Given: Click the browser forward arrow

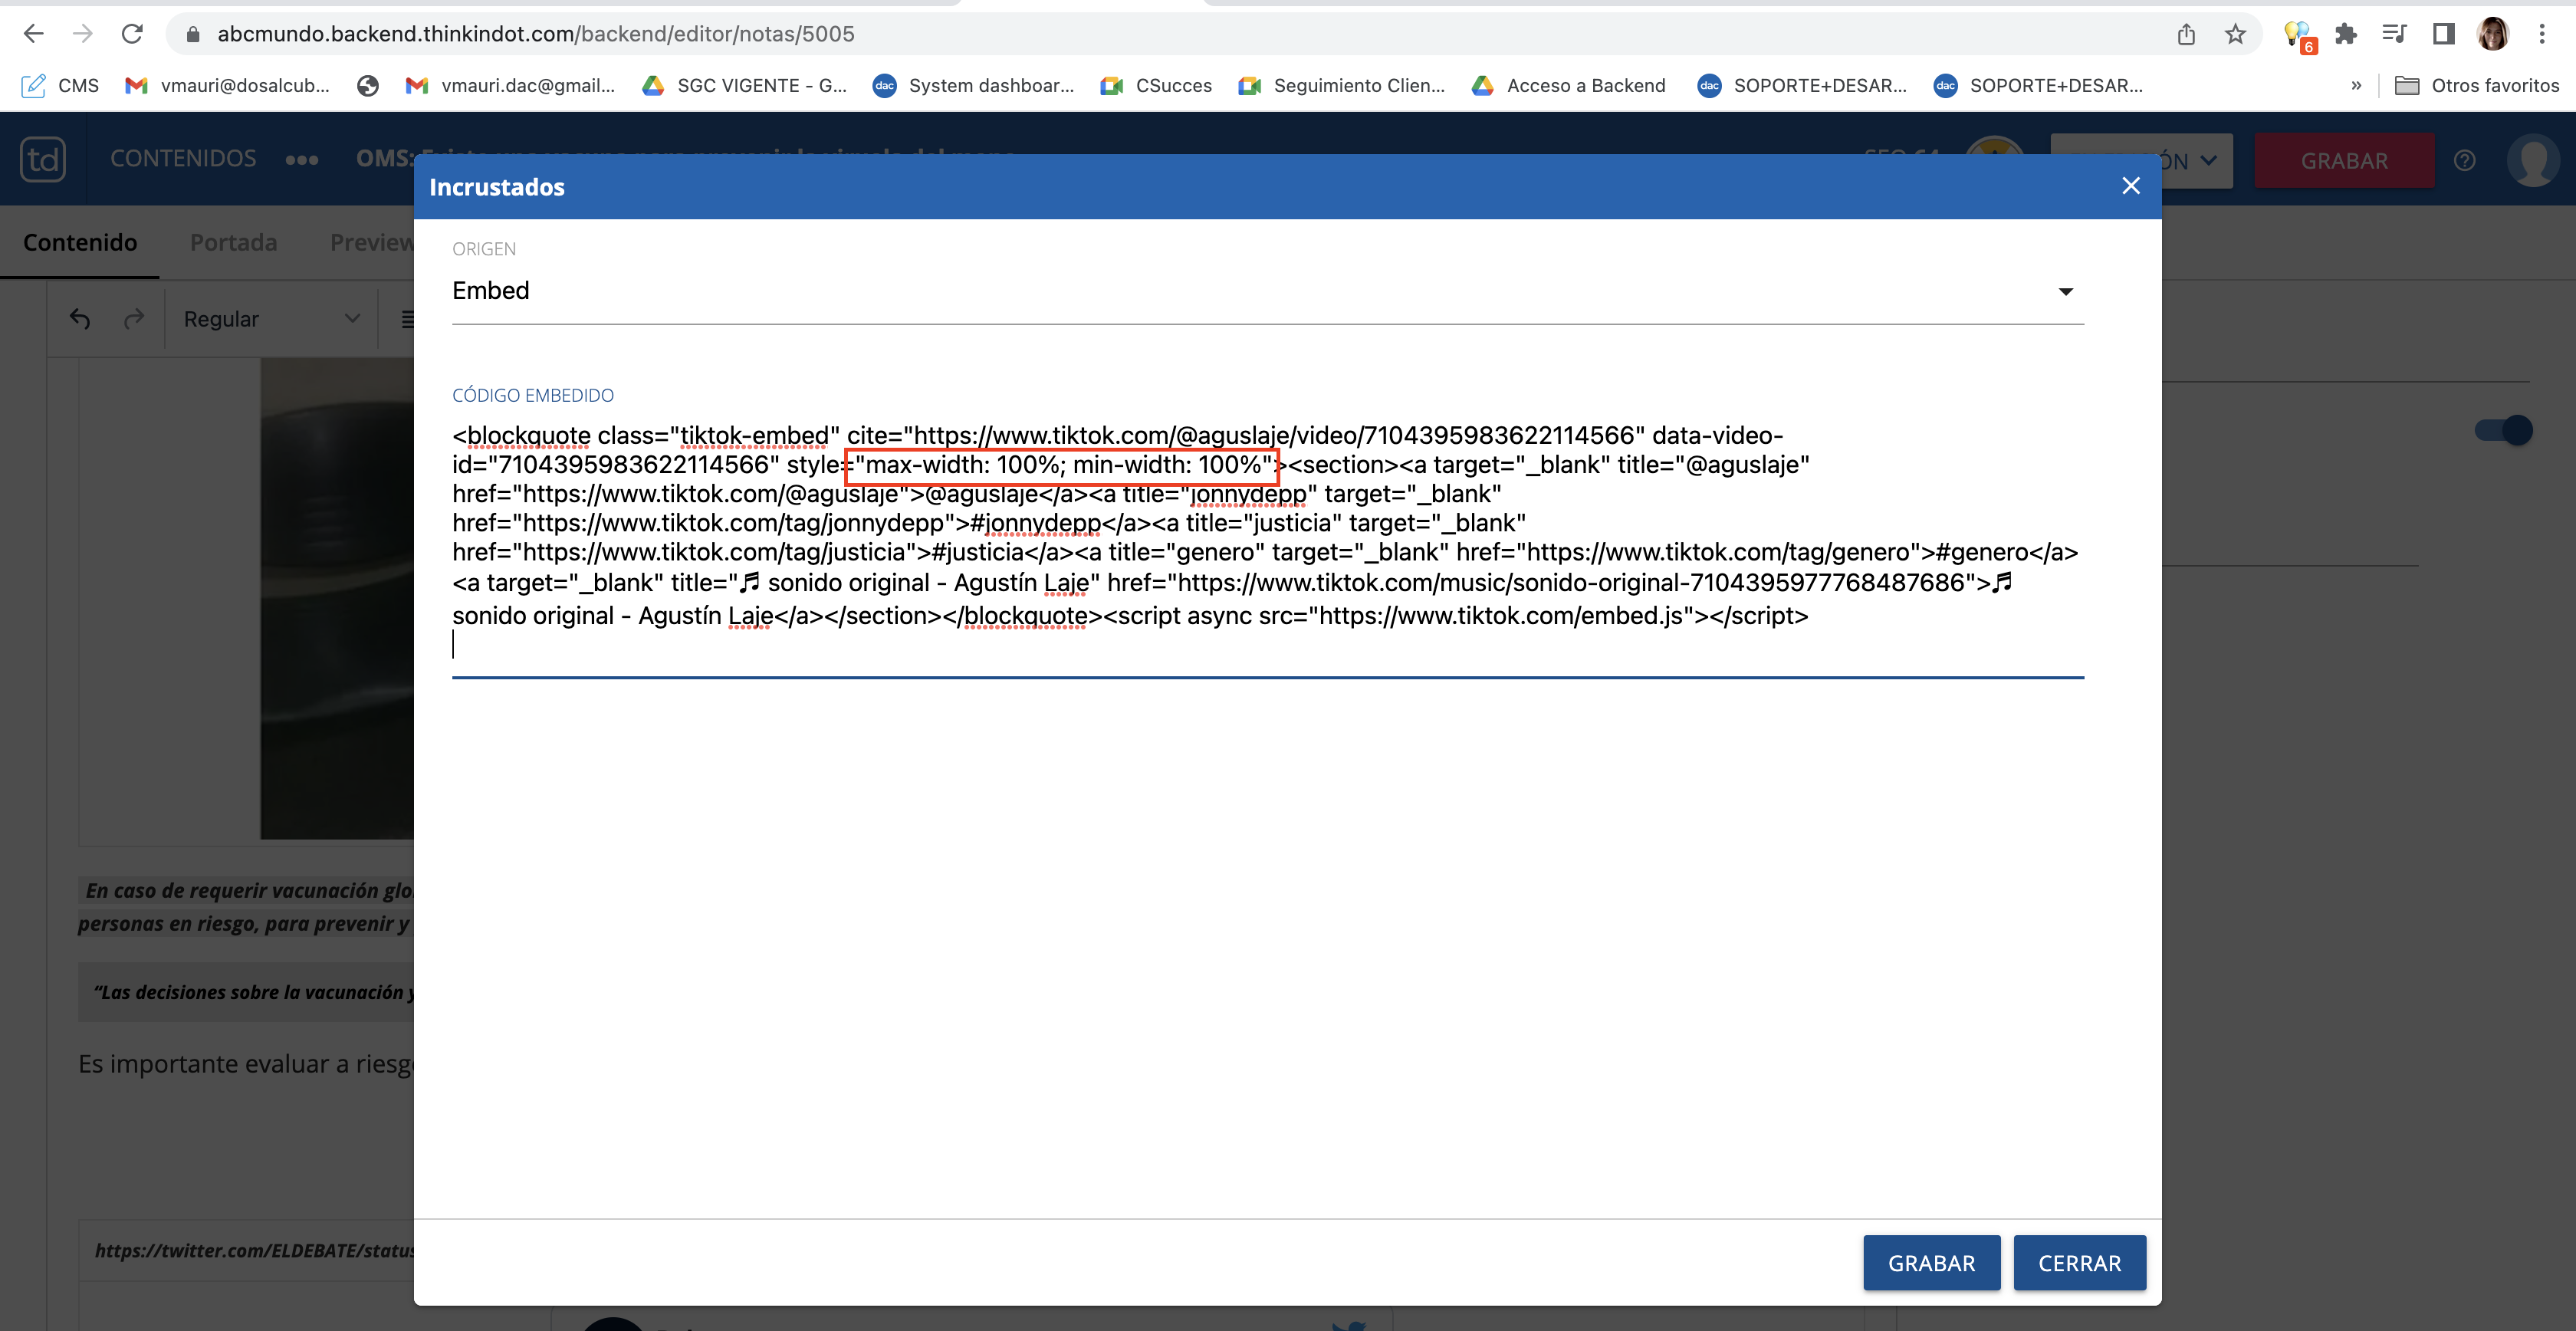Looking at the screenshot, I should click(83, 34).
